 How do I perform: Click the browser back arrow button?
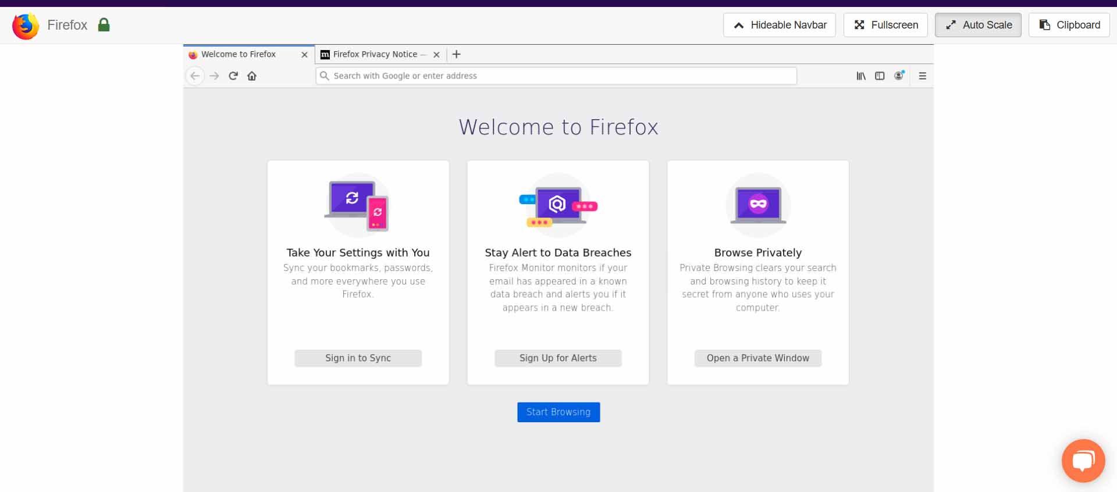point(195,76)
